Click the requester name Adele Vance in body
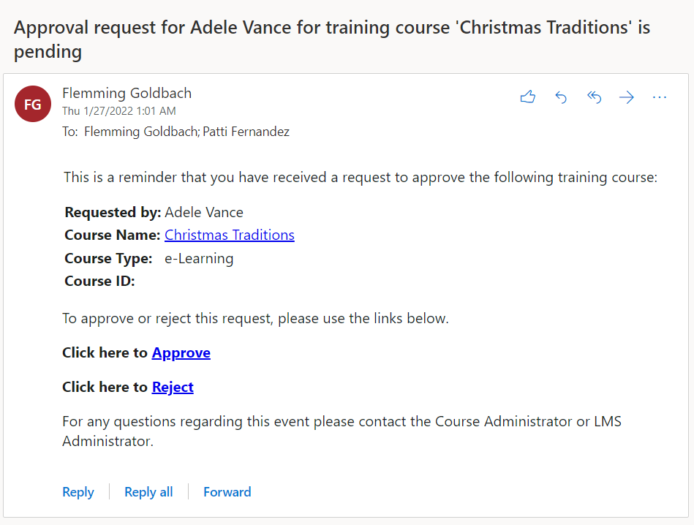The width and height of the screenshot is (694, 525). (x=204, y=213)
